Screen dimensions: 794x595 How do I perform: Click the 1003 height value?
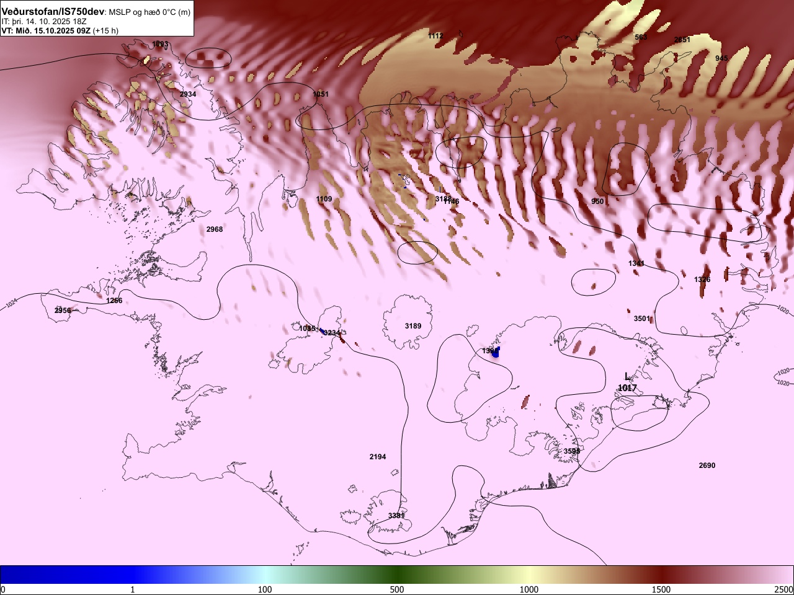[x=160, y=44]
